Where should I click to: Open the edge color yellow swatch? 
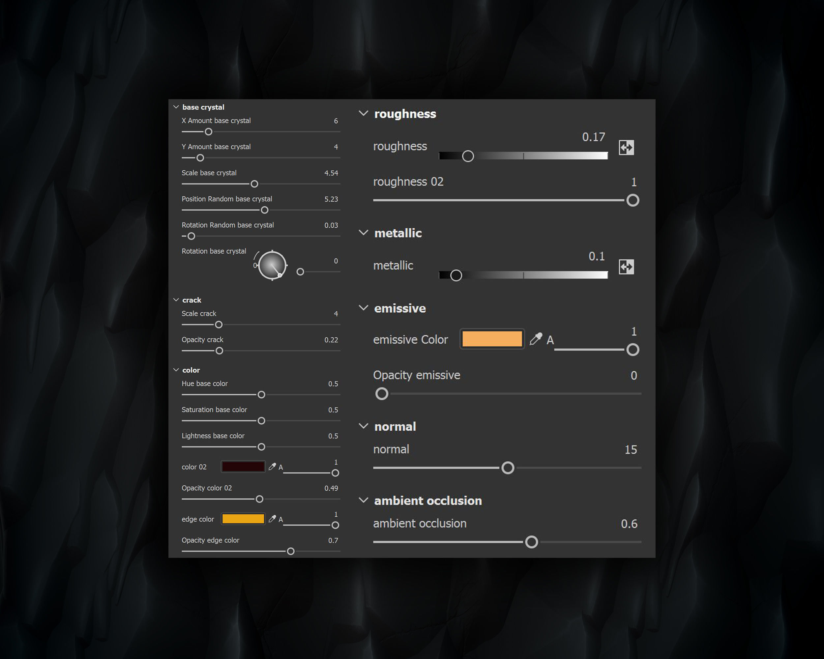(243, 519)
